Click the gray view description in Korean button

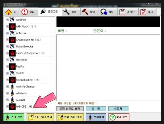[70, 109]
